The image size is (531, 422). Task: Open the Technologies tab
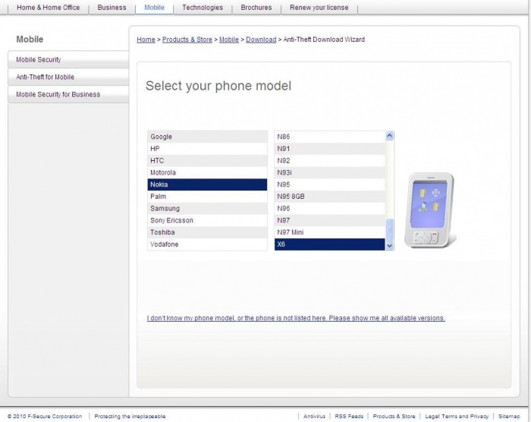click(203, 8)
